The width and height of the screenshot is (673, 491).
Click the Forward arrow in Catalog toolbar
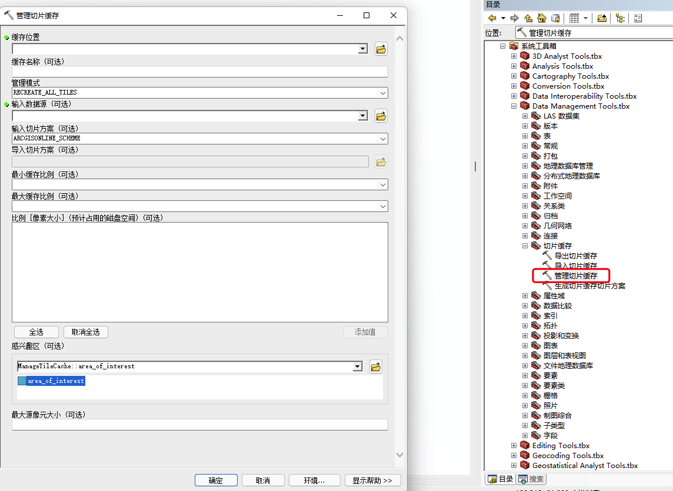(515, 18)
